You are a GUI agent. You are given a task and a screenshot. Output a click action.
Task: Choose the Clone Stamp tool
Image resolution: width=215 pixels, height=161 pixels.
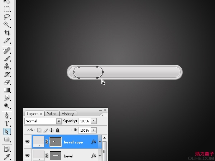pos(6,66)
